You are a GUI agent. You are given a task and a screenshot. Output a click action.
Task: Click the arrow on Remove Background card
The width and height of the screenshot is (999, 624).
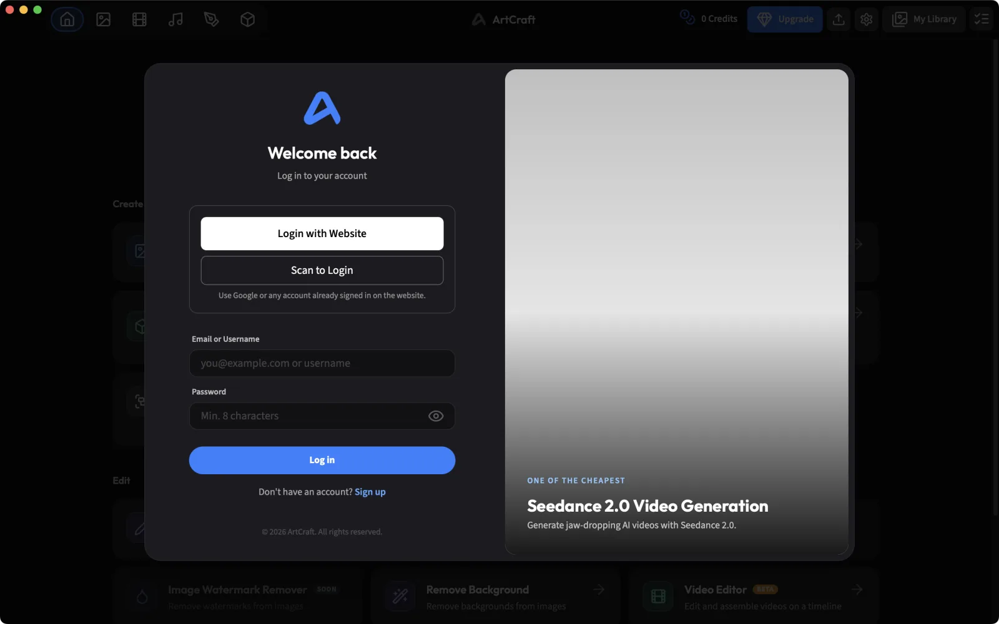pyautogui.click(x=599, y=590)
